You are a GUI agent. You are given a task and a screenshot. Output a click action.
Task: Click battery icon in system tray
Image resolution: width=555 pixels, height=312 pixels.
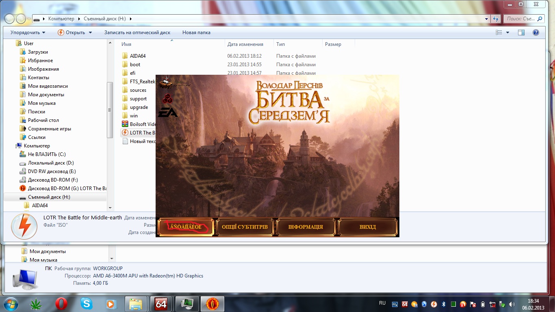[x=483, y=304]
